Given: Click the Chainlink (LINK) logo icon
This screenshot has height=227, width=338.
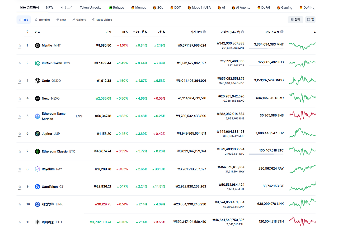Looking at the screenshot, I should click(x=37, y=204).
